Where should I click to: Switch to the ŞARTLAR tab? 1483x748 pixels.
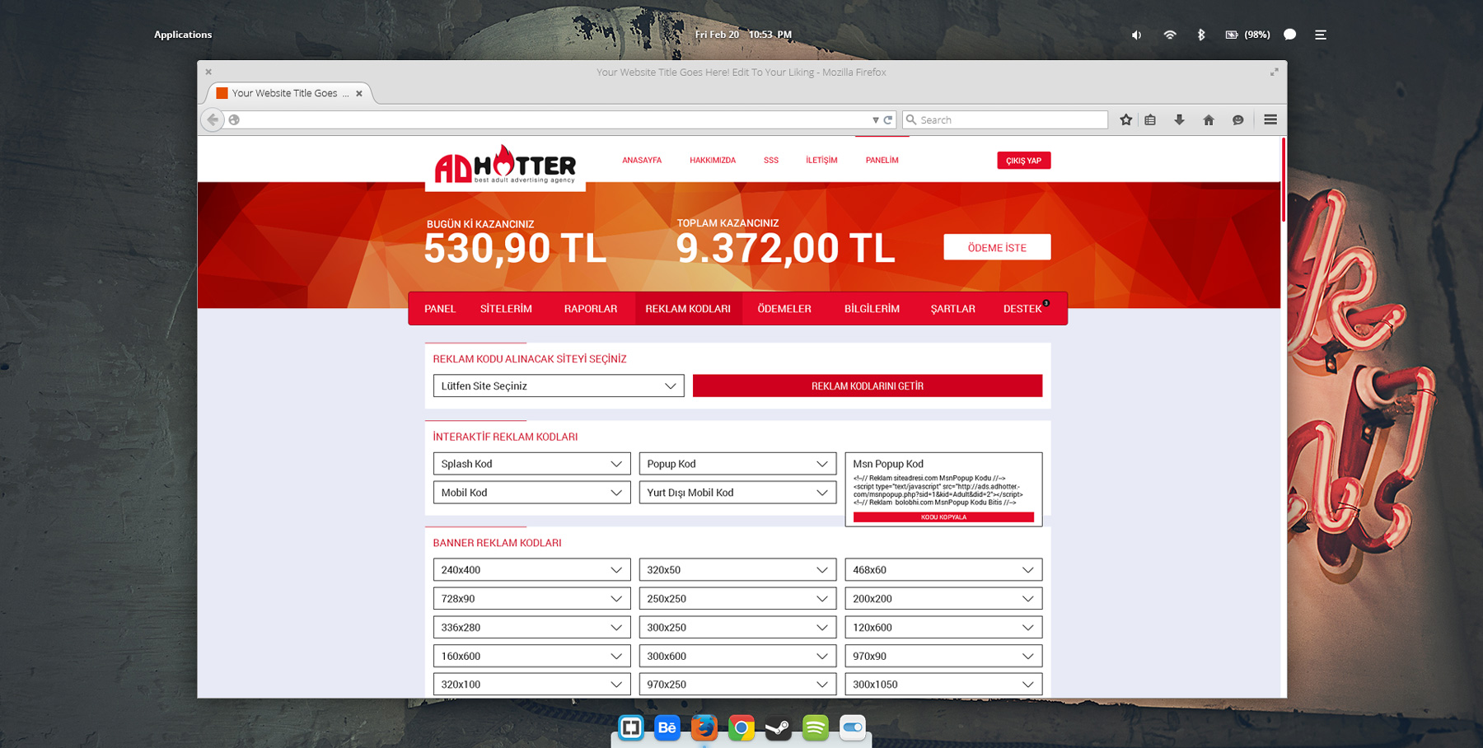953,309
